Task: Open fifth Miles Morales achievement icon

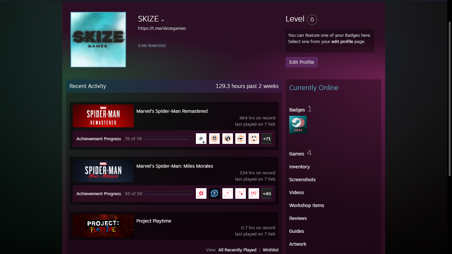Action: [x=254, y=193]
